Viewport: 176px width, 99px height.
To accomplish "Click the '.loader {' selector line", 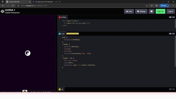I will 66,44.
